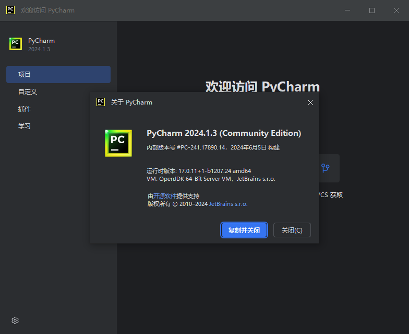
Task: Click the 关闭(C) button
Action: pos(292,230)
